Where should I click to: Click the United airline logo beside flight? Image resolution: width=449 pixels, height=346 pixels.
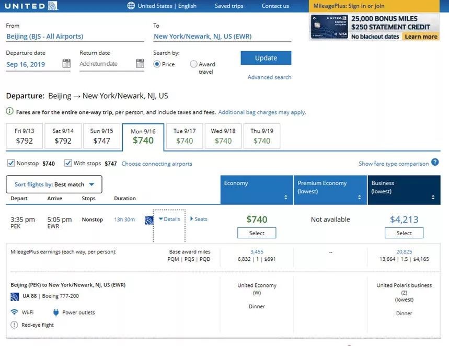(149, 220)
